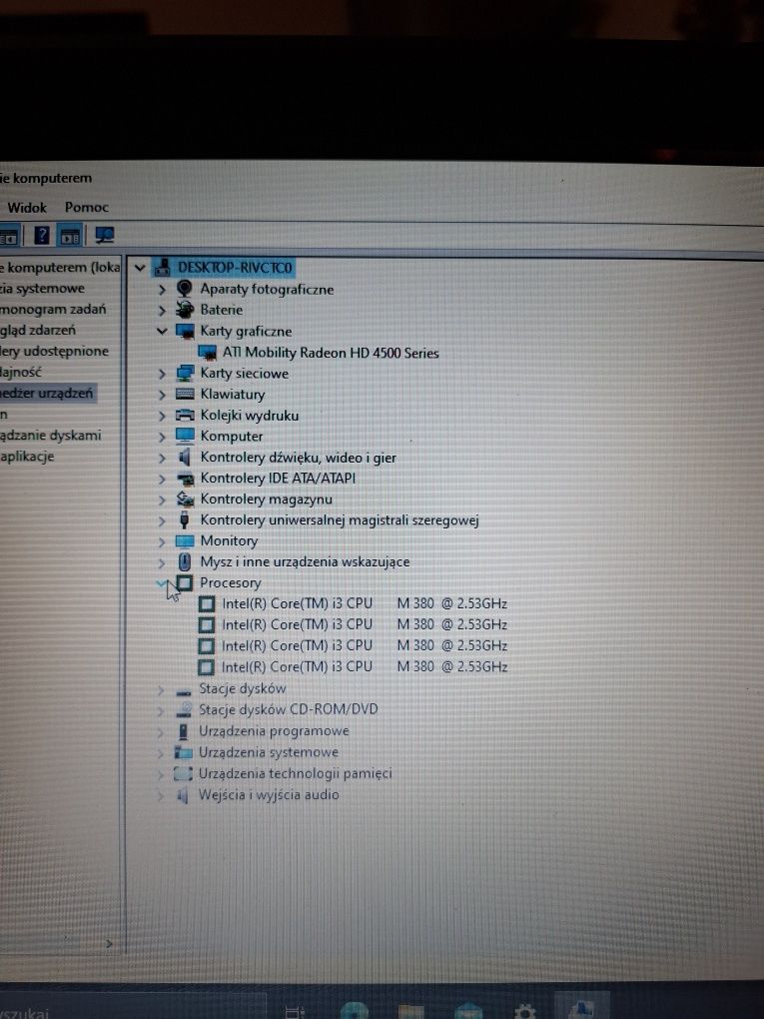764x1019 pixels.
Task: Click the Task View taskbar icon
Action: point(295,1012)
